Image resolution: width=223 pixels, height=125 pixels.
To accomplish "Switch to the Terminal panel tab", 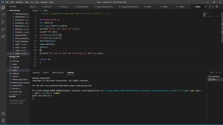I will 70,73.
